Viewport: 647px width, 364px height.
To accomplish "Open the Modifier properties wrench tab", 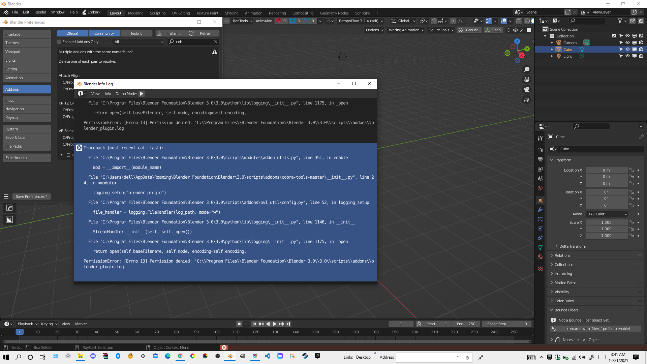I will pos(540,210).
